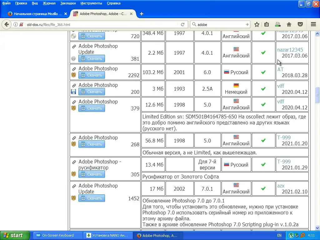Submit search with arrow in search box

[247, 24]
